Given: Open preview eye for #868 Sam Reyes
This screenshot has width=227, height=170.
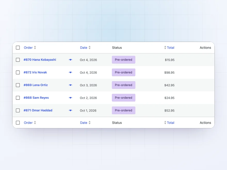Looking at the screenshot, I should (70, 98).
